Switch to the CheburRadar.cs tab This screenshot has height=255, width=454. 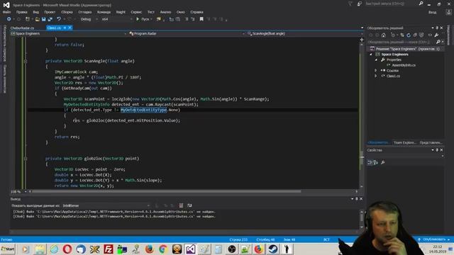(x=22, y=28)
